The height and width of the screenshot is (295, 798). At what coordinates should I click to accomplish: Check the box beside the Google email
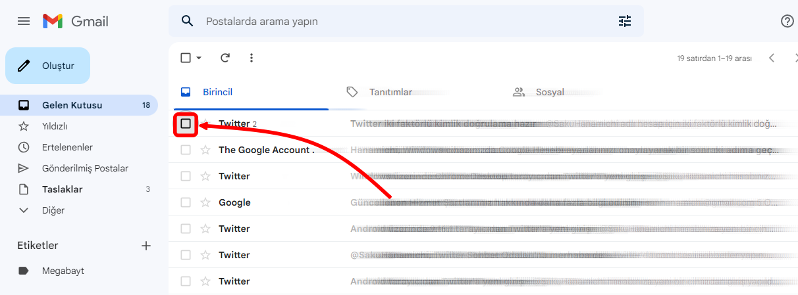coord(186,202)
